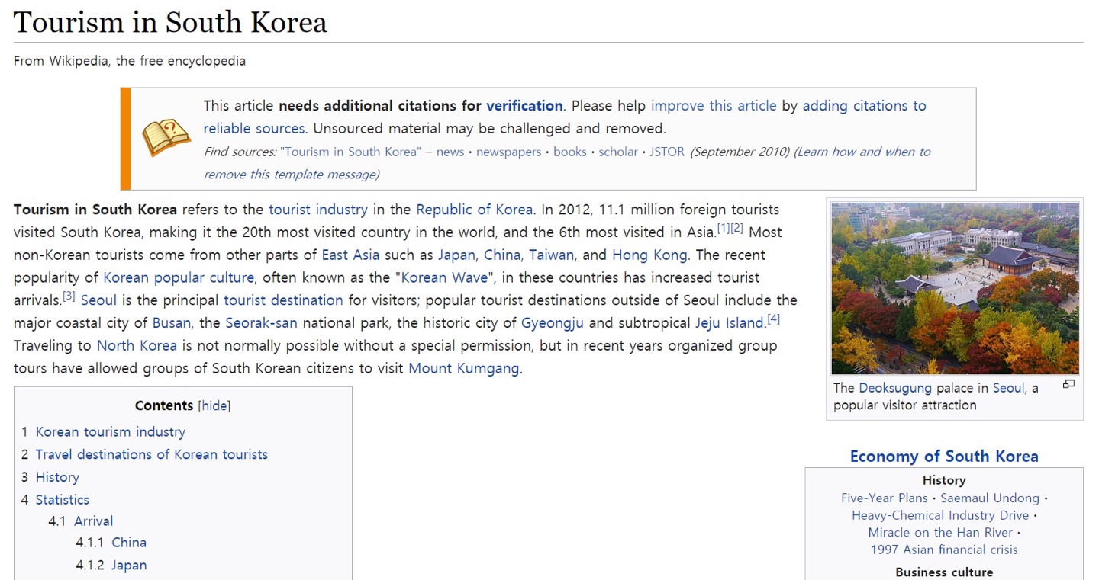
Task: Jump to section 4 Statistics
Action: [x=63, y=500]
